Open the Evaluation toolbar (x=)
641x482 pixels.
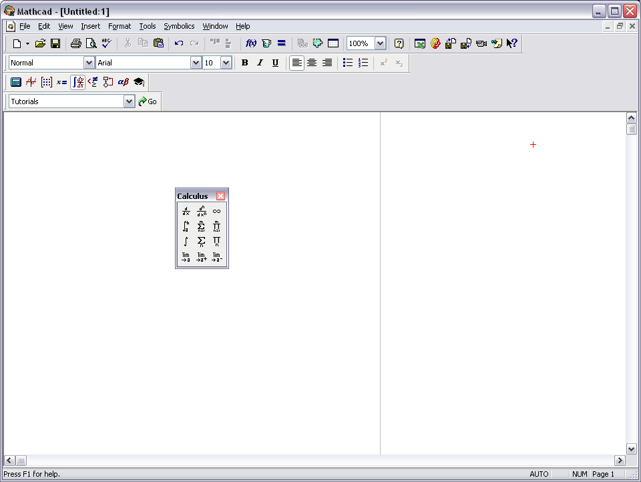[x=61, y=82]
